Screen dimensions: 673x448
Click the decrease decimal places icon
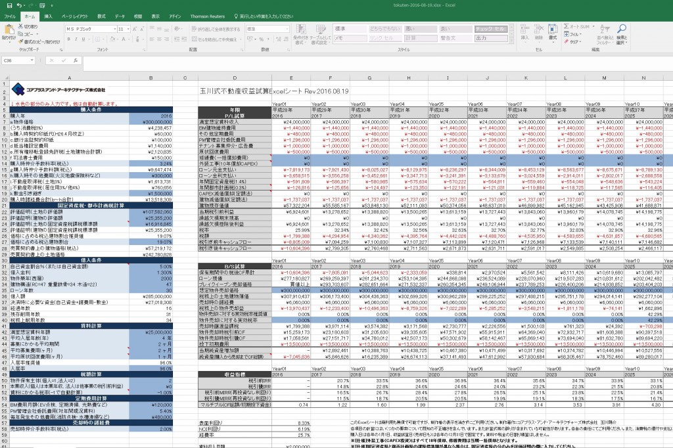coord(285,39)
